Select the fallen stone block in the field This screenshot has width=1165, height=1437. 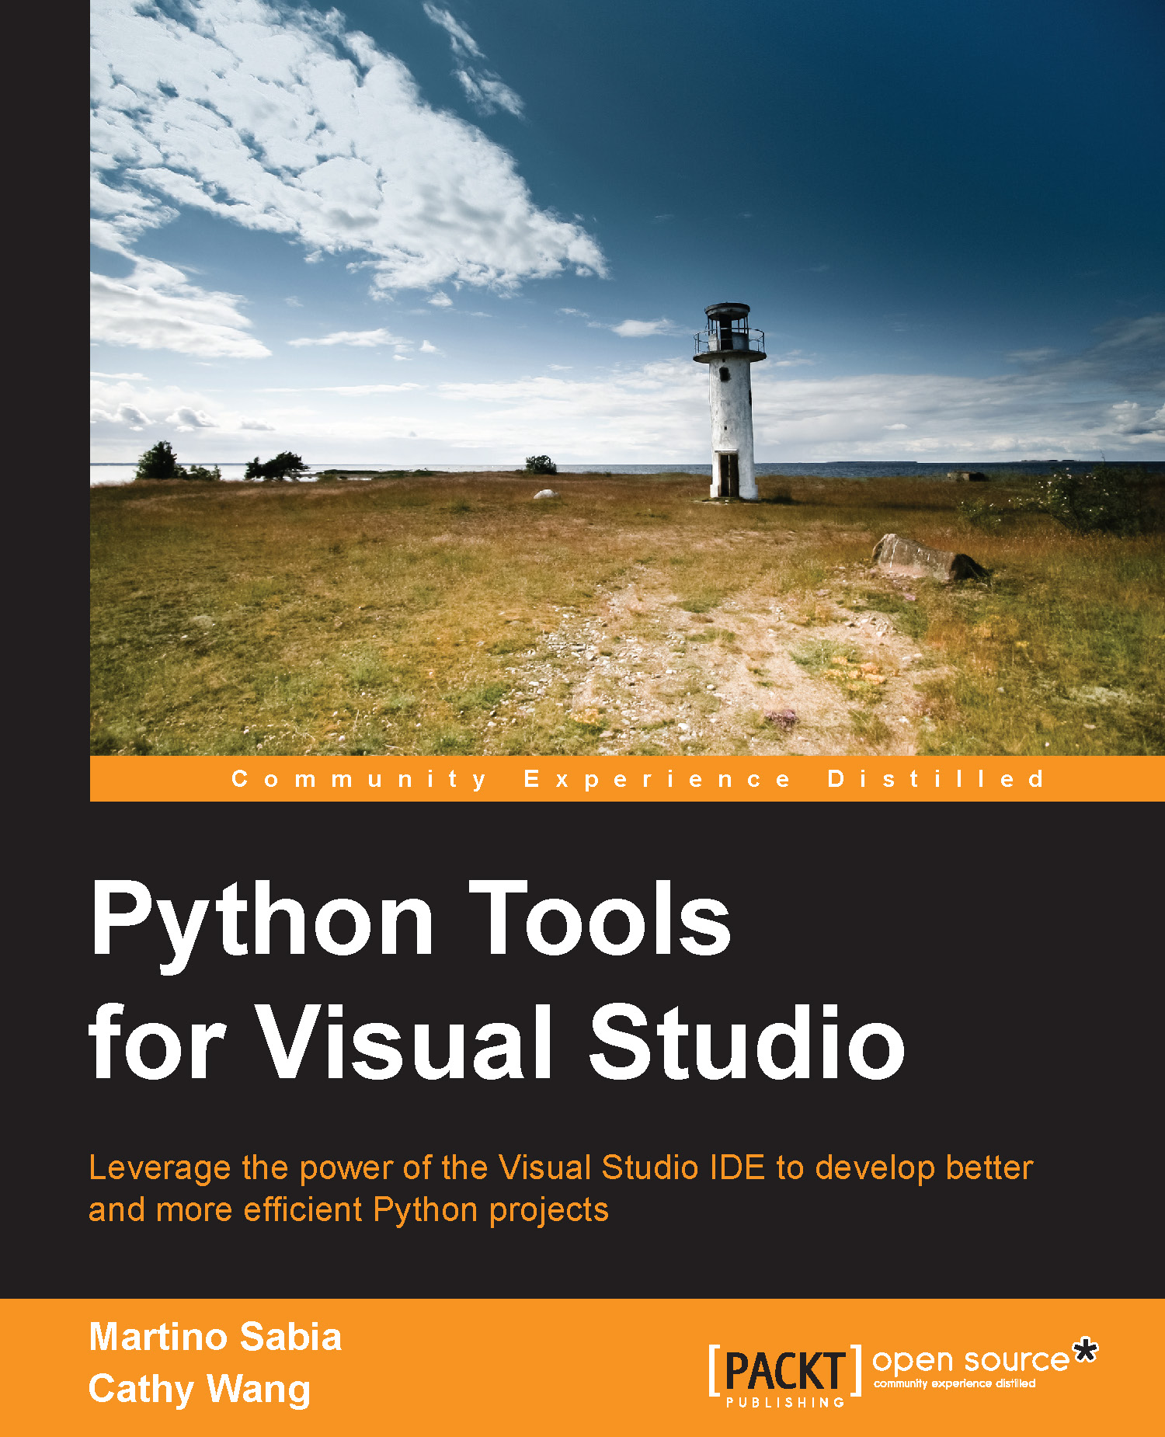928,558
